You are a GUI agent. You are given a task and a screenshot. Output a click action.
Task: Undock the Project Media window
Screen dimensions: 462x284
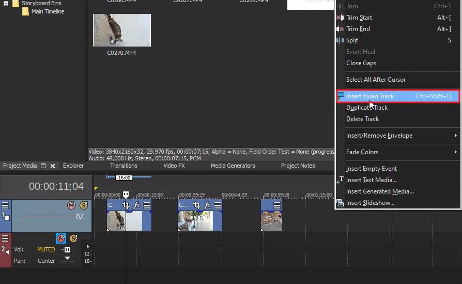pyautogui.click(x=43, y=166)
